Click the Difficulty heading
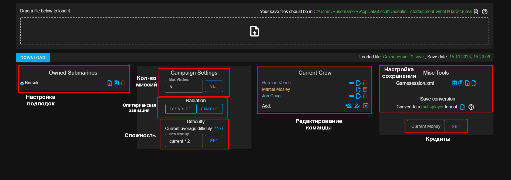Viewport: 511px width, 180px height. pyautogui.click(x=196, y=122)
